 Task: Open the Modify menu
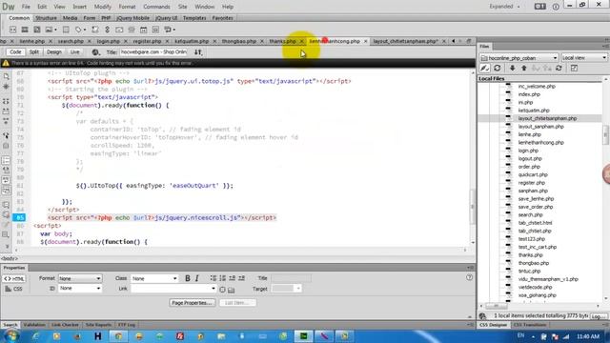[103, 7]
